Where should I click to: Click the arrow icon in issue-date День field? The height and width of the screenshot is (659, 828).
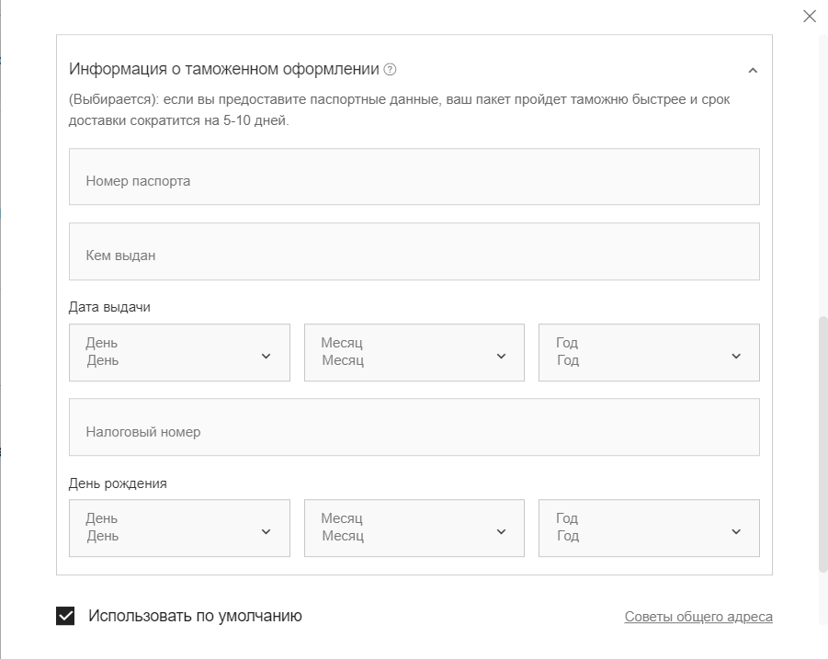(x=266, y=356)
